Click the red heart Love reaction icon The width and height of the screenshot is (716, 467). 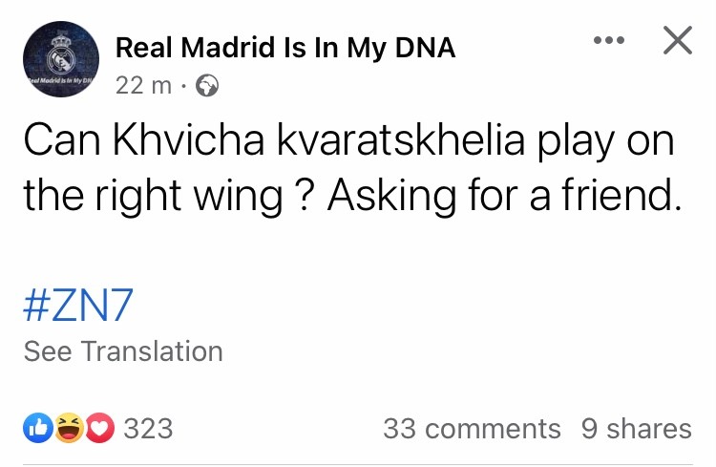click(x=97, y=429)
